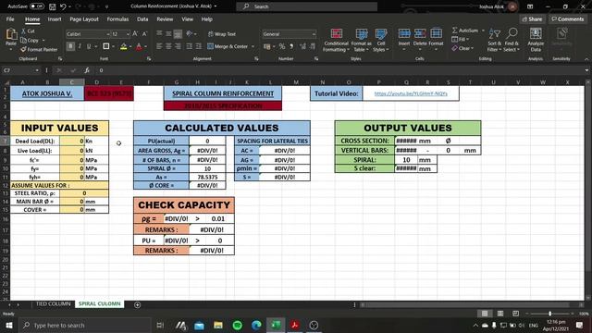Apply Percent Style format
This screenshot has height=333, width=592.
coord(281,46)
